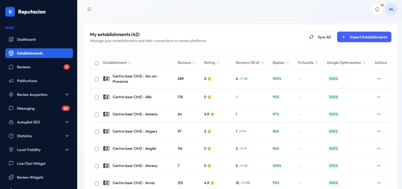Expand the Local Visibility submenu chevron

pos(67,150)
